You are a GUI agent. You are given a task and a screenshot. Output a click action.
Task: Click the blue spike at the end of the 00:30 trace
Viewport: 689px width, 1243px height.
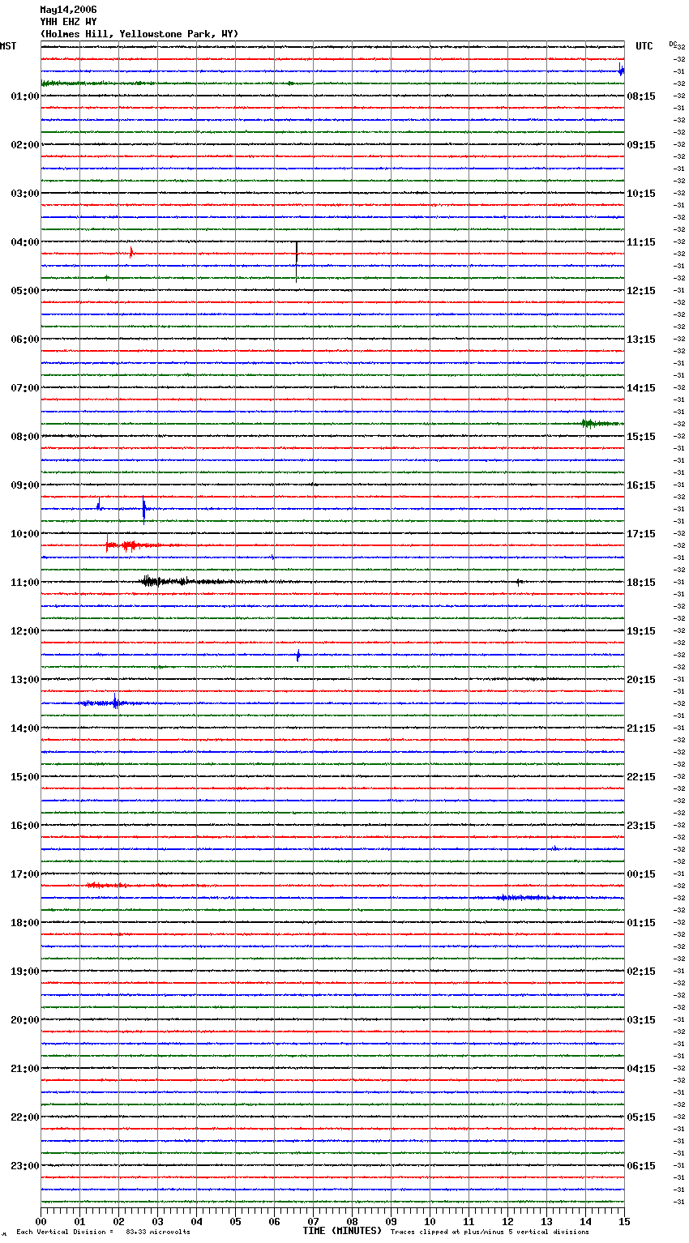click(x=621, y=70)
